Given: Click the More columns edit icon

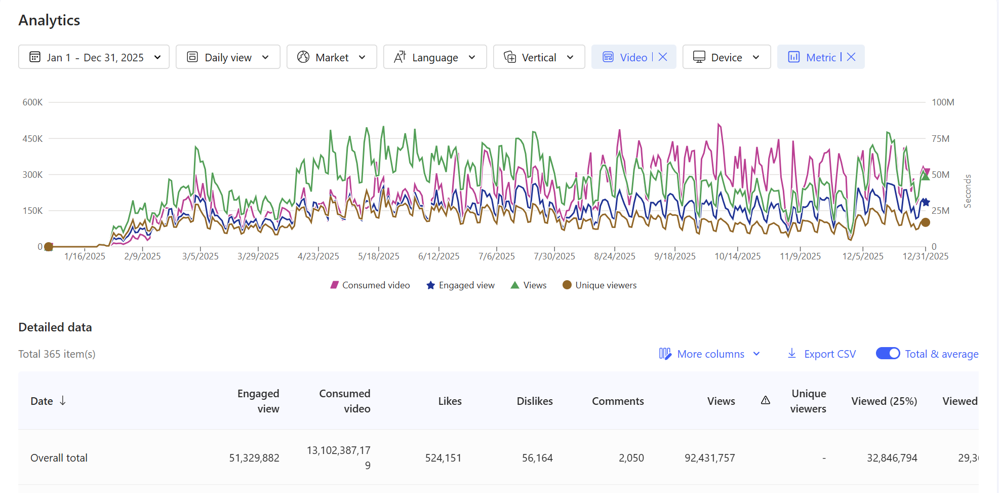Looking at the screenshot, I should point(665,354).
